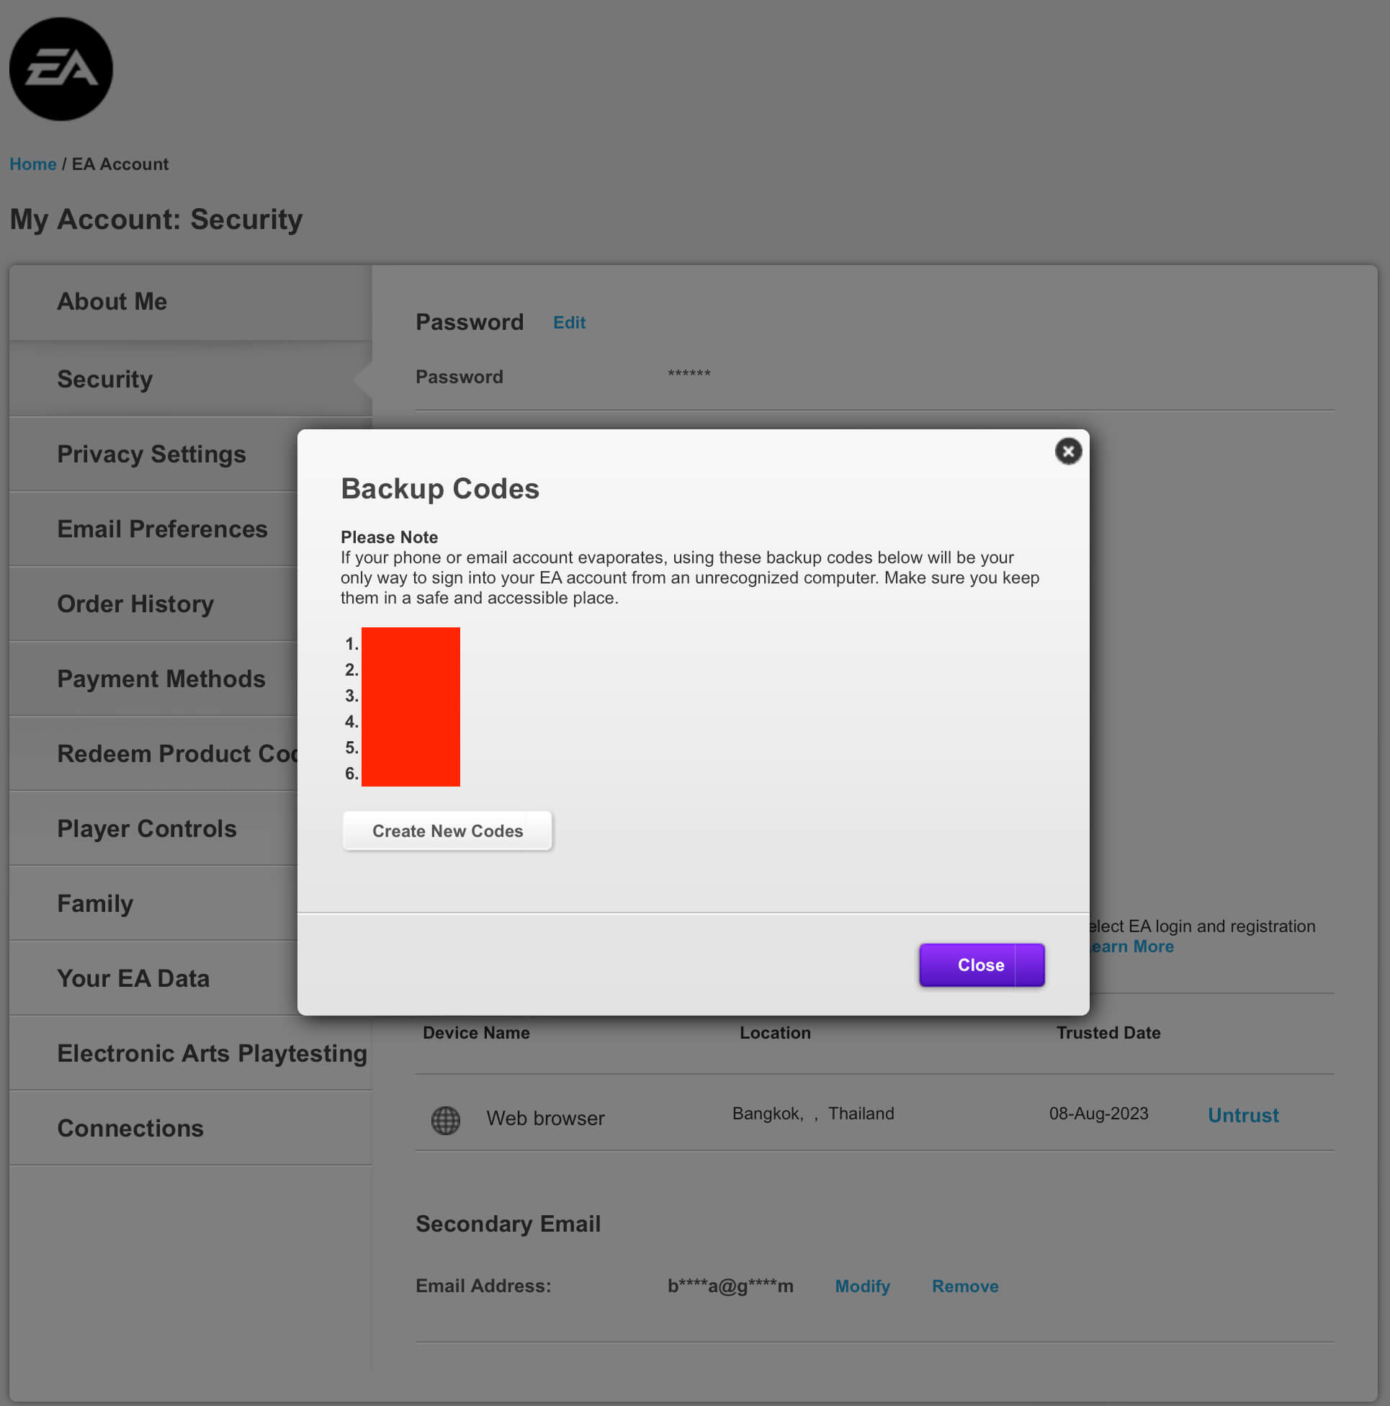Navigate Home via the breadcrumb link
Screen dimensions: 1390x1406
click(x=32, y=164)
